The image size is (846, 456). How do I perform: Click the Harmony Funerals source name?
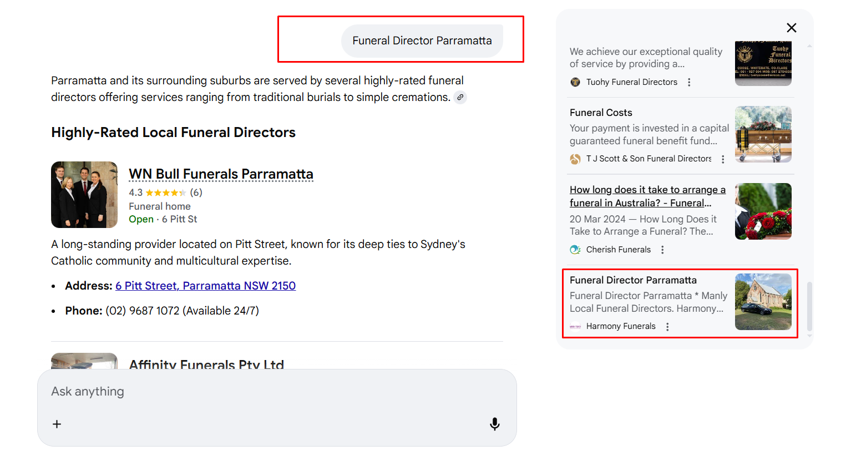tap(621, 327)
